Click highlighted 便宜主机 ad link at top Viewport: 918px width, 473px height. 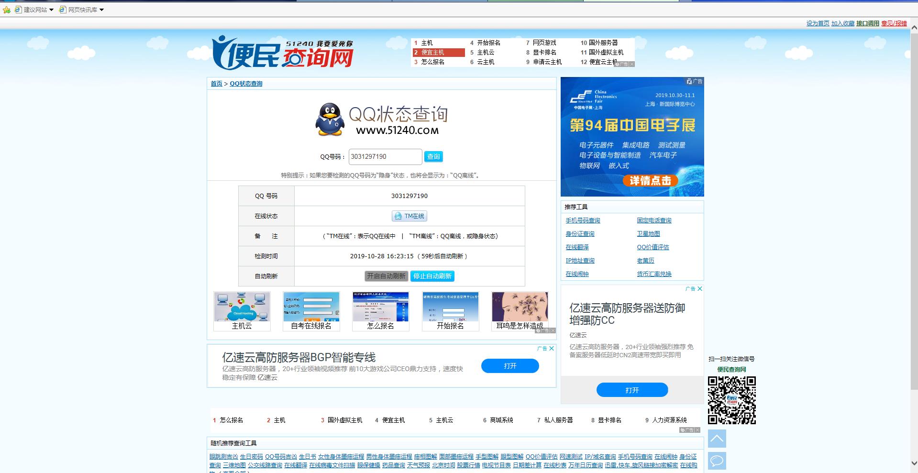[x=439, y=53]
